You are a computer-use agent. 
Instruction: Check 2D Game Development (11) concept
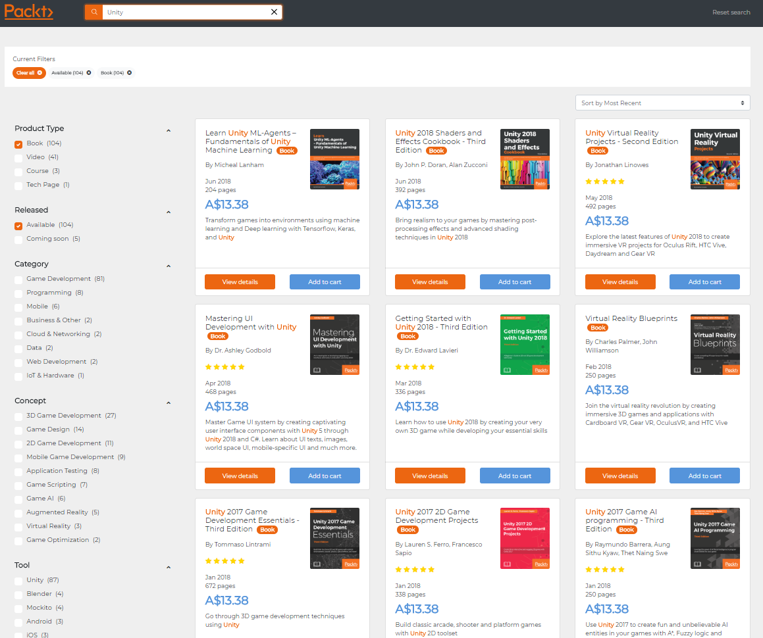coord(18,445)
